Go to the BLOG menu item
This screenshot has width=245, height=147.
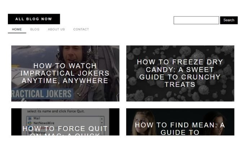(35, 29)
